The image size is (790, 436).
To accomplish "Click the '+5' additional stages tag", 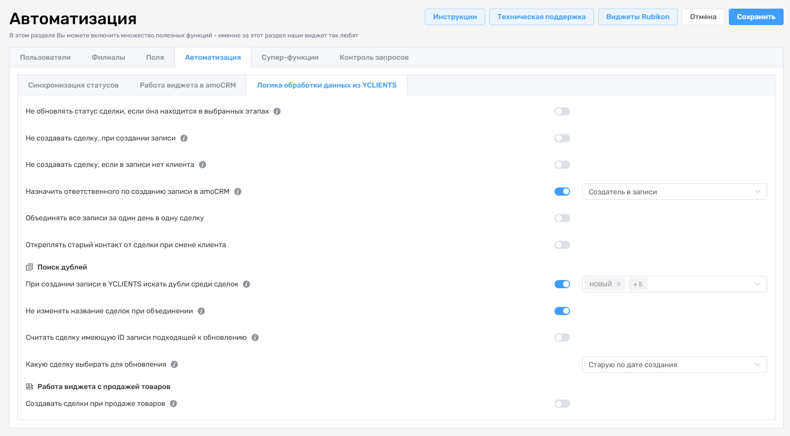I will point(638,284).
